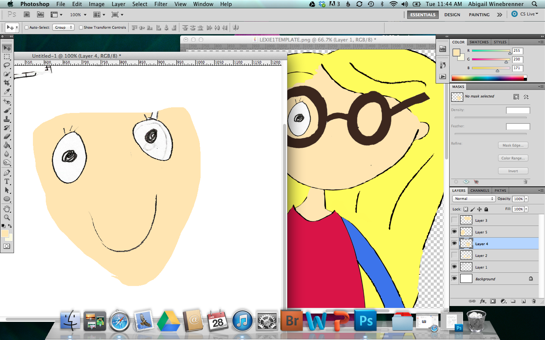Create a new layer with the page icon

(x=523, y=301)
